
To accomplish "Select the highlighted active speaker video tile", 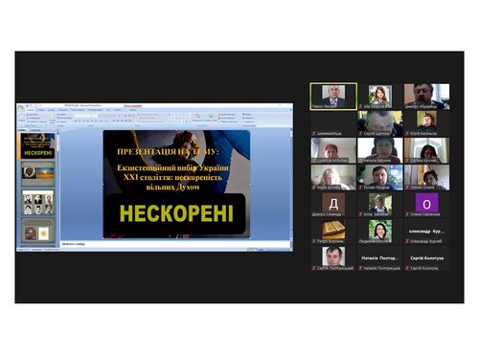I will tap(333, 97).
